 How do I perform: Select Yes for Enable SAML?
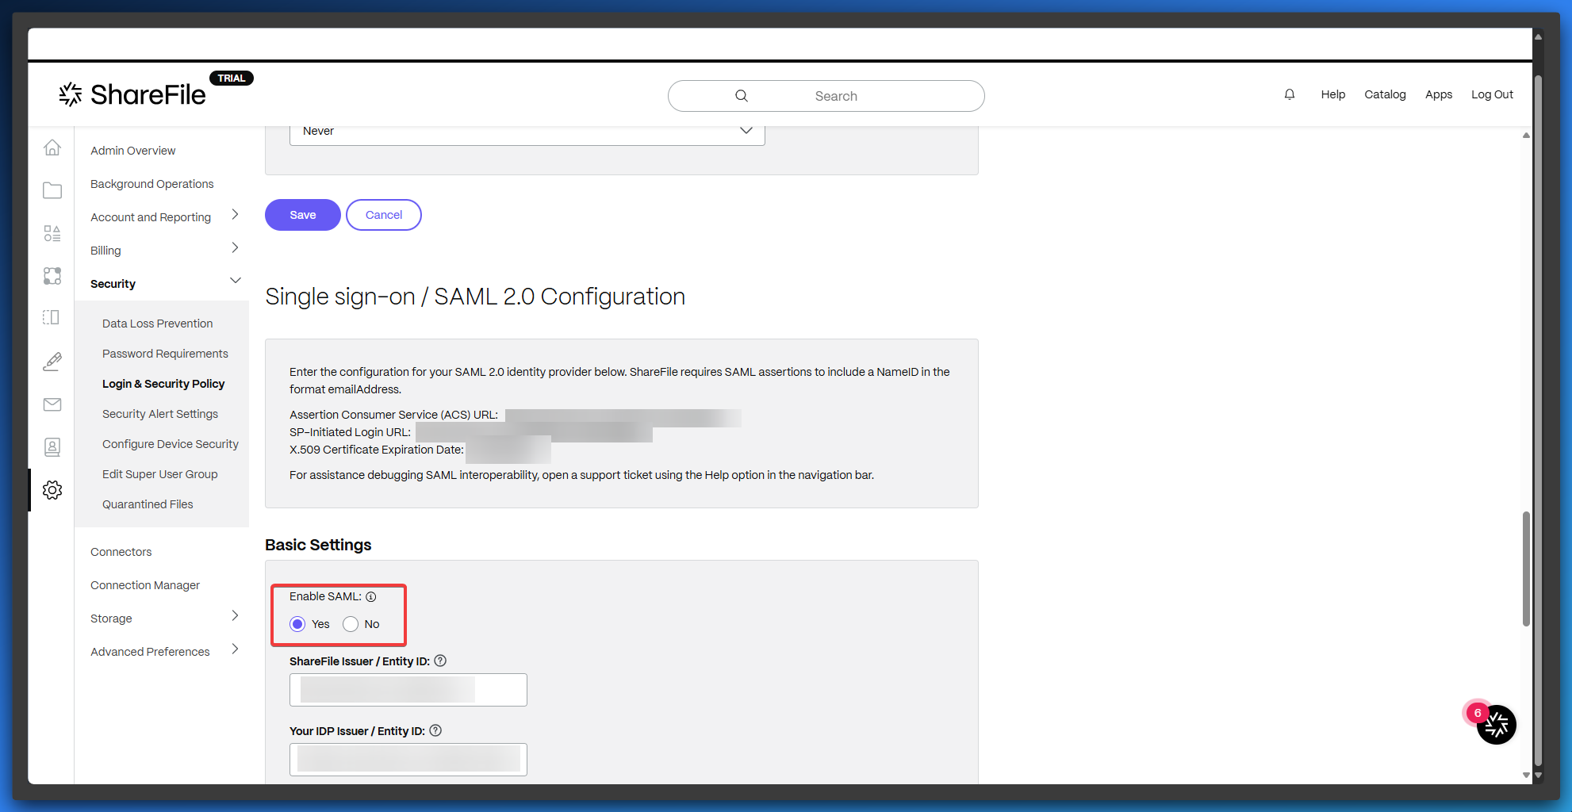click(297, 624)
